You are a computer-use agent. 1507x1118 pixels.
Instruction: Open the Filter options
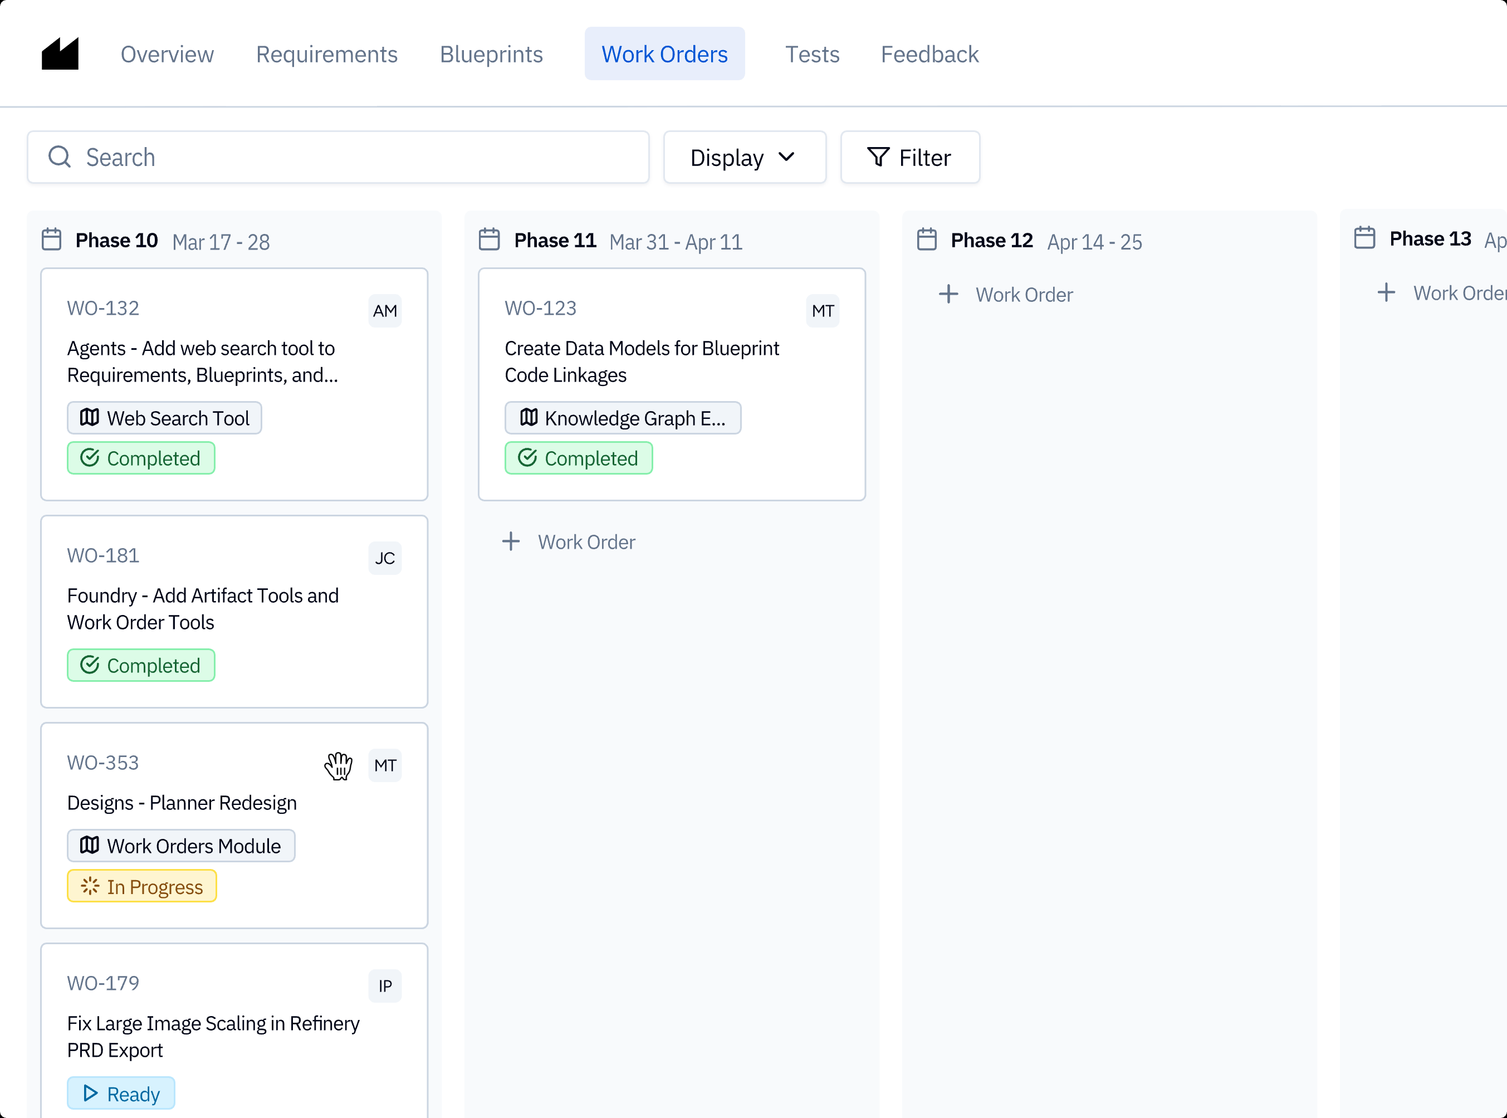tap(910, 157)
